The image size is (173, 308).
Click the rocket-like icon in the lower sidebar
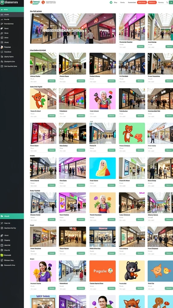(2, 235)
